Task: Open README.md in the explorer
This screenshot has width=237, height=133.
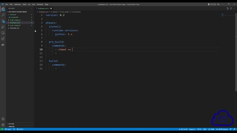Action: (x=14, y=28)
